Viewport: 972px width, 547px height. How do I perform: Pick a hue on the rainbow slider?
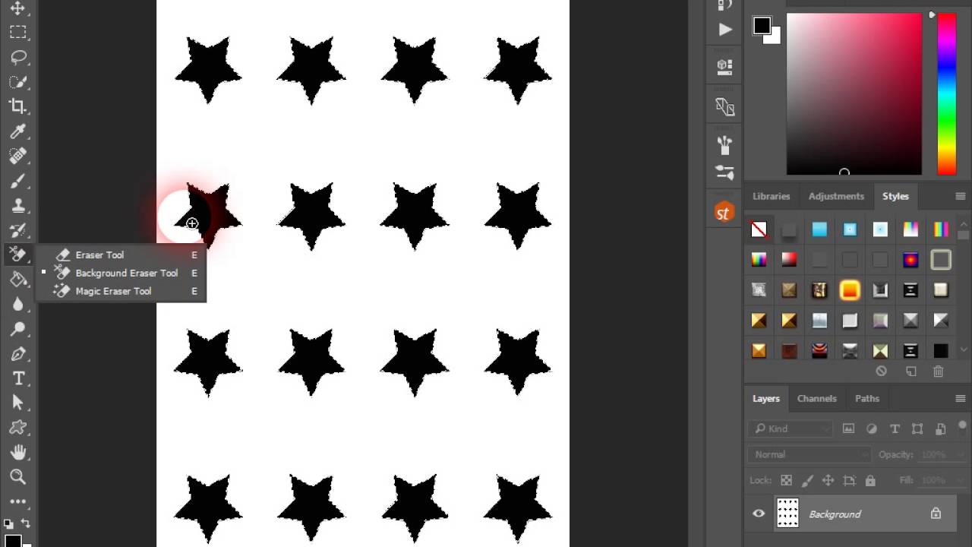coord(946,94)
